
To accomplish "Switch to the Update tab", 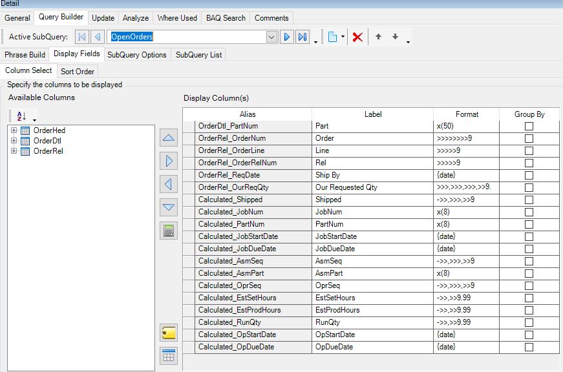I will pos(103,18).
